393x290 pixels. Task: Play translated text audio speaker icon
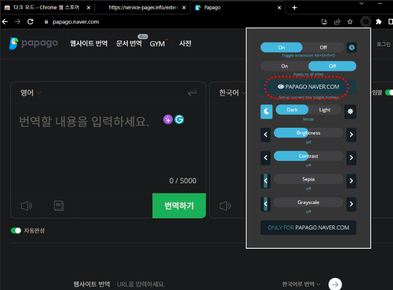tap(225, 206)
